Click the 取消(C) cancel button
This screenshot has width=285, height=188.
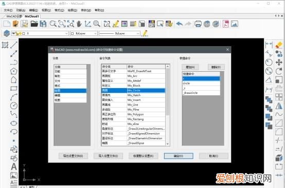coord(213,156)
